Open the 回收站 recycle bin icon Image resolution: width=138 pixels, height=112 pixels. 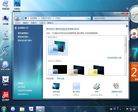pos(6,35)
